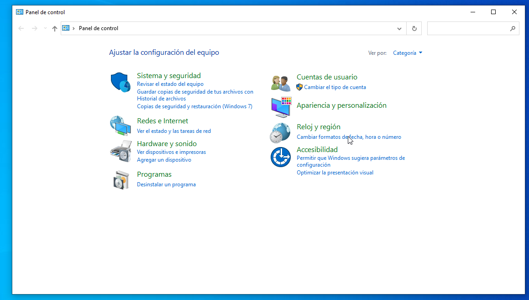This screenshot has width=529, height=300.
Task: Open Revisar el estado del equipo
Action: 170,84
